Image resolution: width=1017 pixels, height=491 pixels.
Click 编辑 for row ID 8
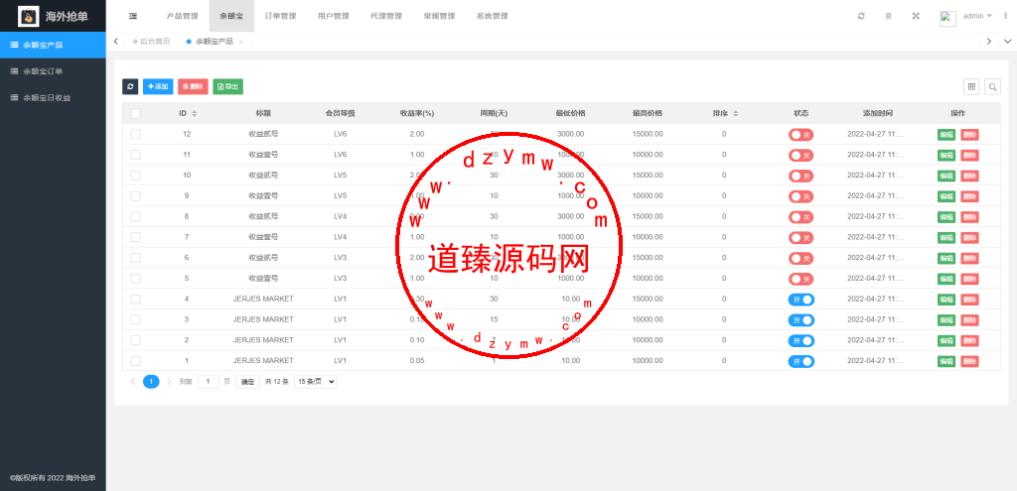(946, 217)
